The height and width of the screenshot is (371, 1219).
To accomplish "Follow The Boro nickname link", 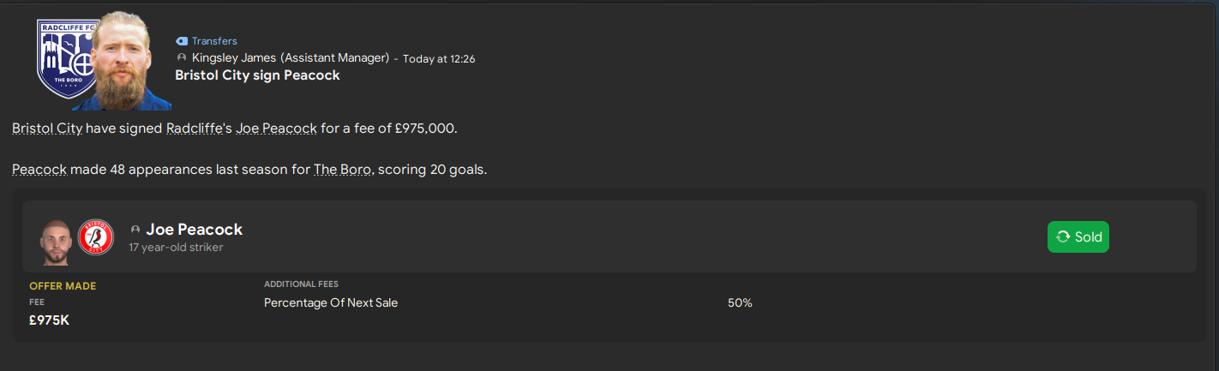I will [343, 170].
